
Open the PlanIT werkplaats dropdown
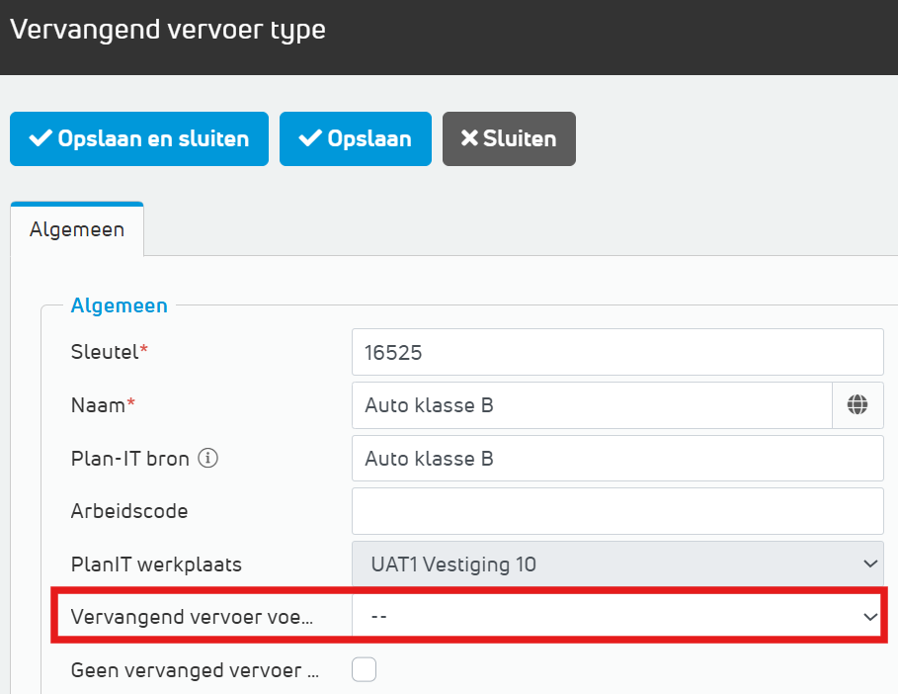[616, 564]
